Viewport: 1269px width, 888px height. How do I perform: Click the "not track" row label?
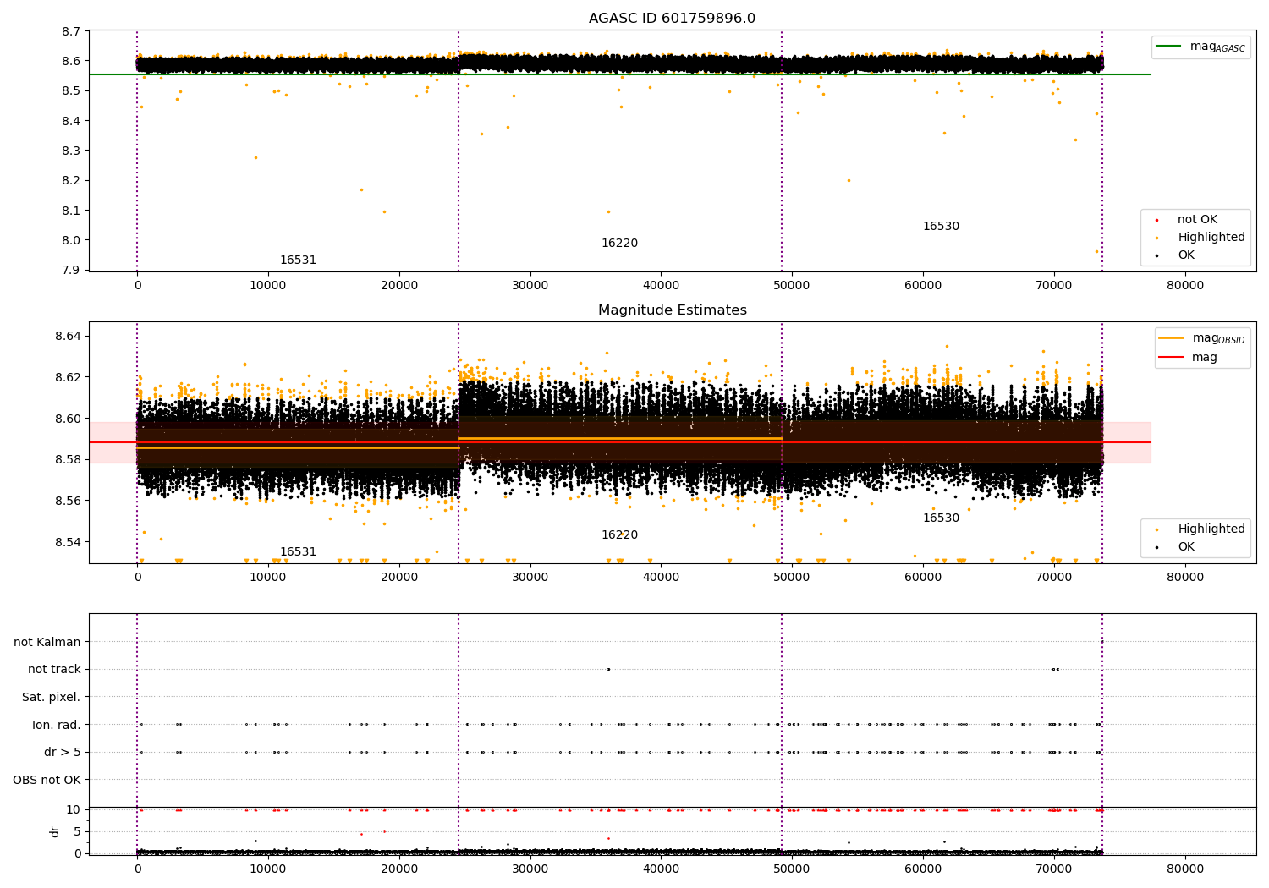(54, 670)
